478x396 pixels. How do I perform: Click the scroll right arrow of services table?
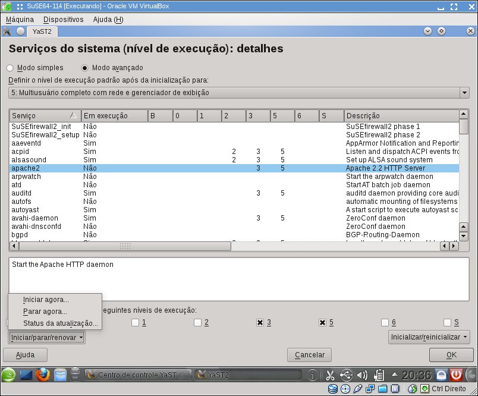point(454,246)
